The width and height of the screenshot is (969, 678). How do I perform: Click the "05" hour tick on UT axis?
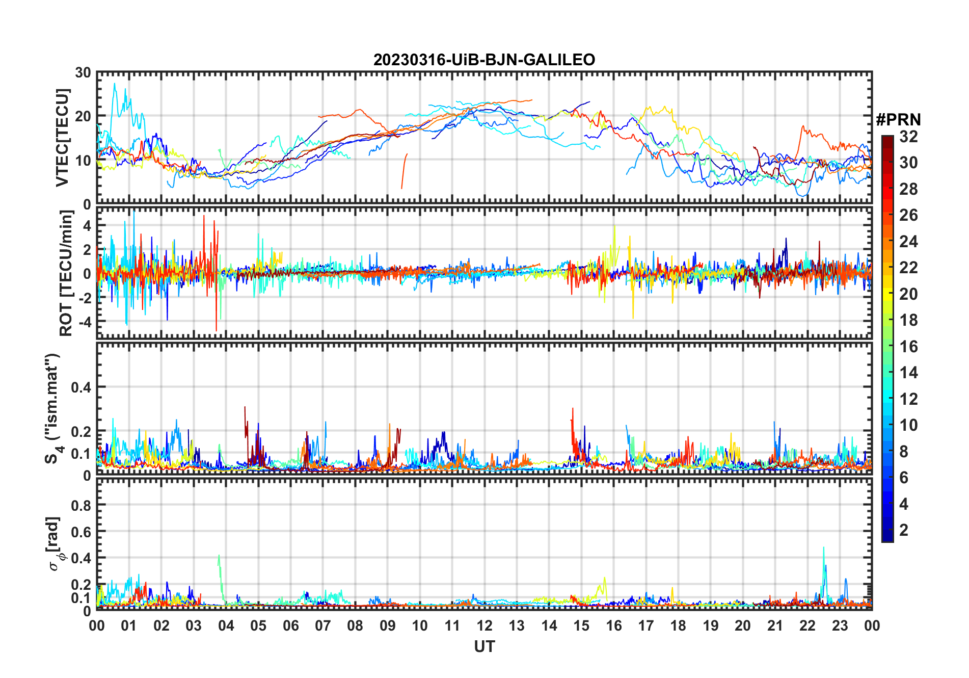click(x=258, y=625)
